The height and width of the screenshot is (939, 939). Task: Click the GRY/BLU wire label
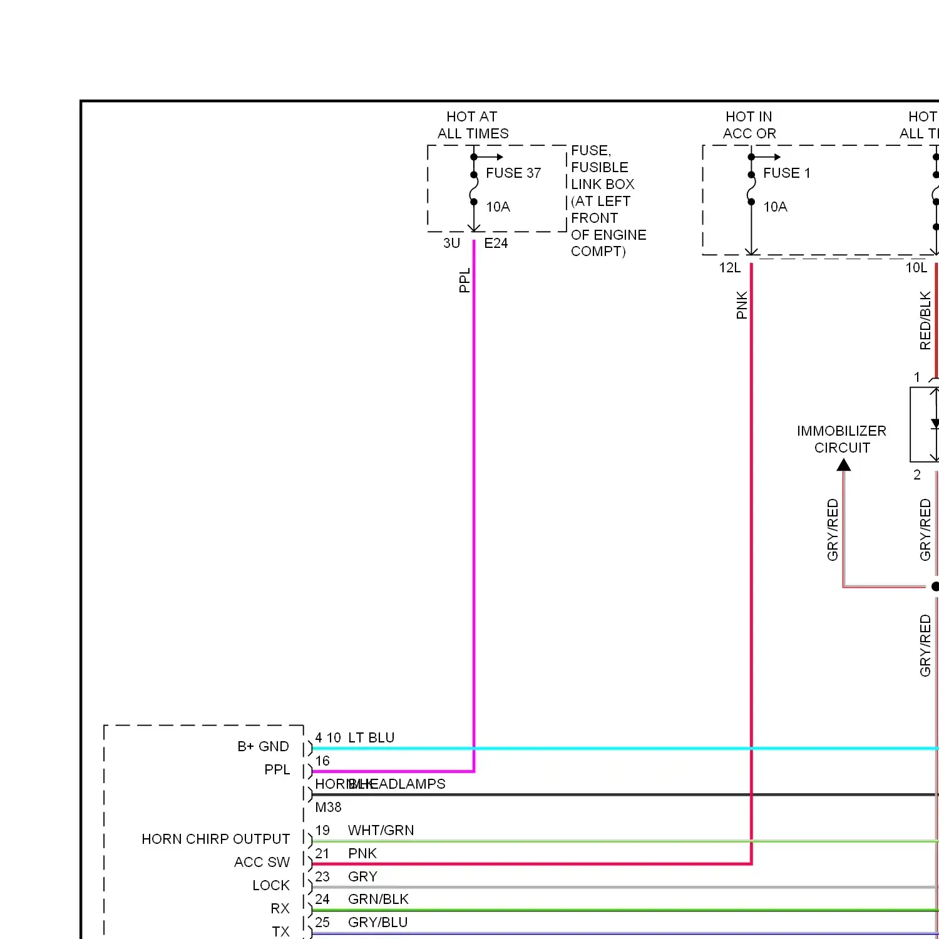click(377, 922)
